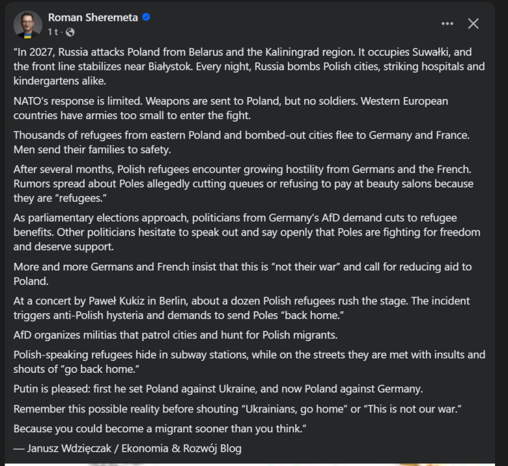The height and width of the screenshot is (466, 508).
Task: Click the "Putin is pleased" line
Action: [x=218, y=389]
